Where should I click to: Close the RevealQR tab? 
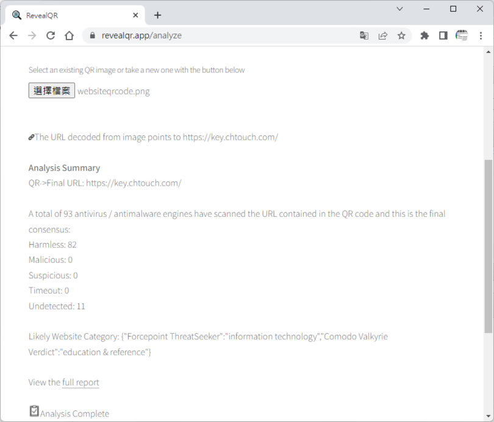[x=135, y=15]
